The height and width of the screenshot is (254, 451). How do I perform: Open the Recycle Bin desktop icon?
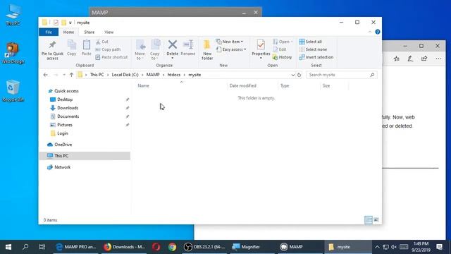click(x=13, y=91)
